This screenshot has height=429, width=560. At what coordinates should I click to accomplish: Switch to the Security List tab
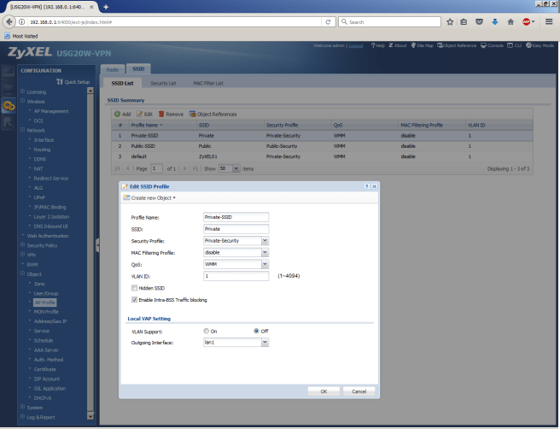[x=163, y=84]
